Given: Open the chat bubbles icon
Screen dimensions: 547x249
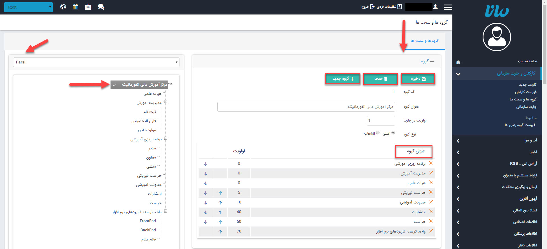Looking at the screenshot, I should click(101, 7).
